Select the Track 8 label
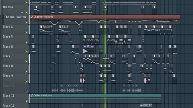Screen dimensions: 193x108 pos(8,66)
